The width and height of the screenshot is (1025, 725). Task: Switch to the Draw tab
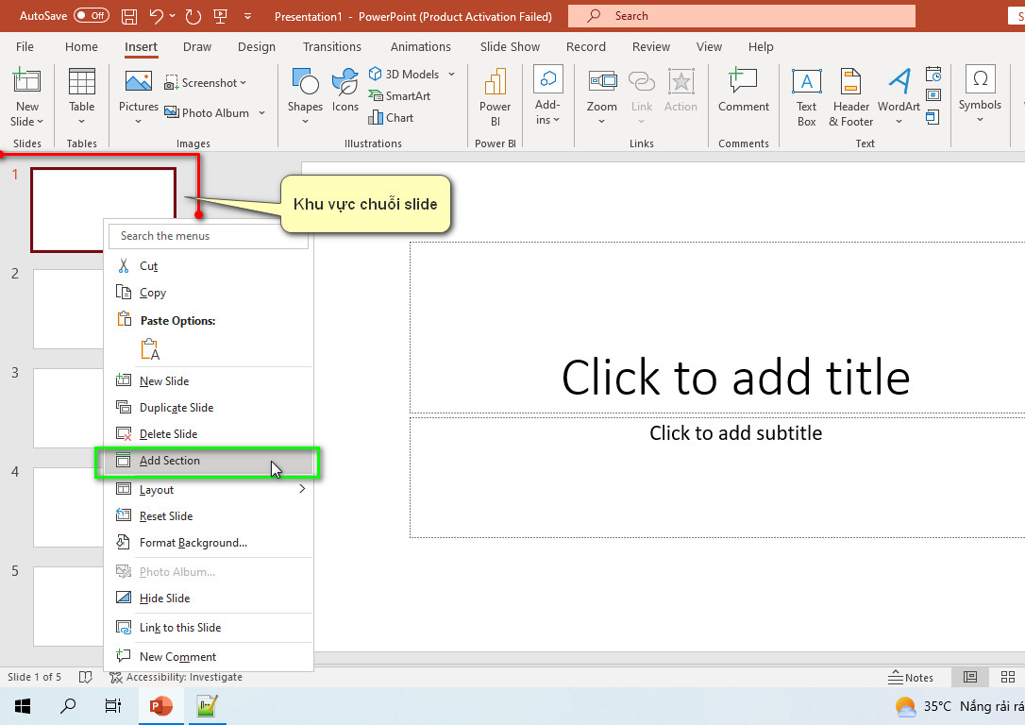coord(196,46)
